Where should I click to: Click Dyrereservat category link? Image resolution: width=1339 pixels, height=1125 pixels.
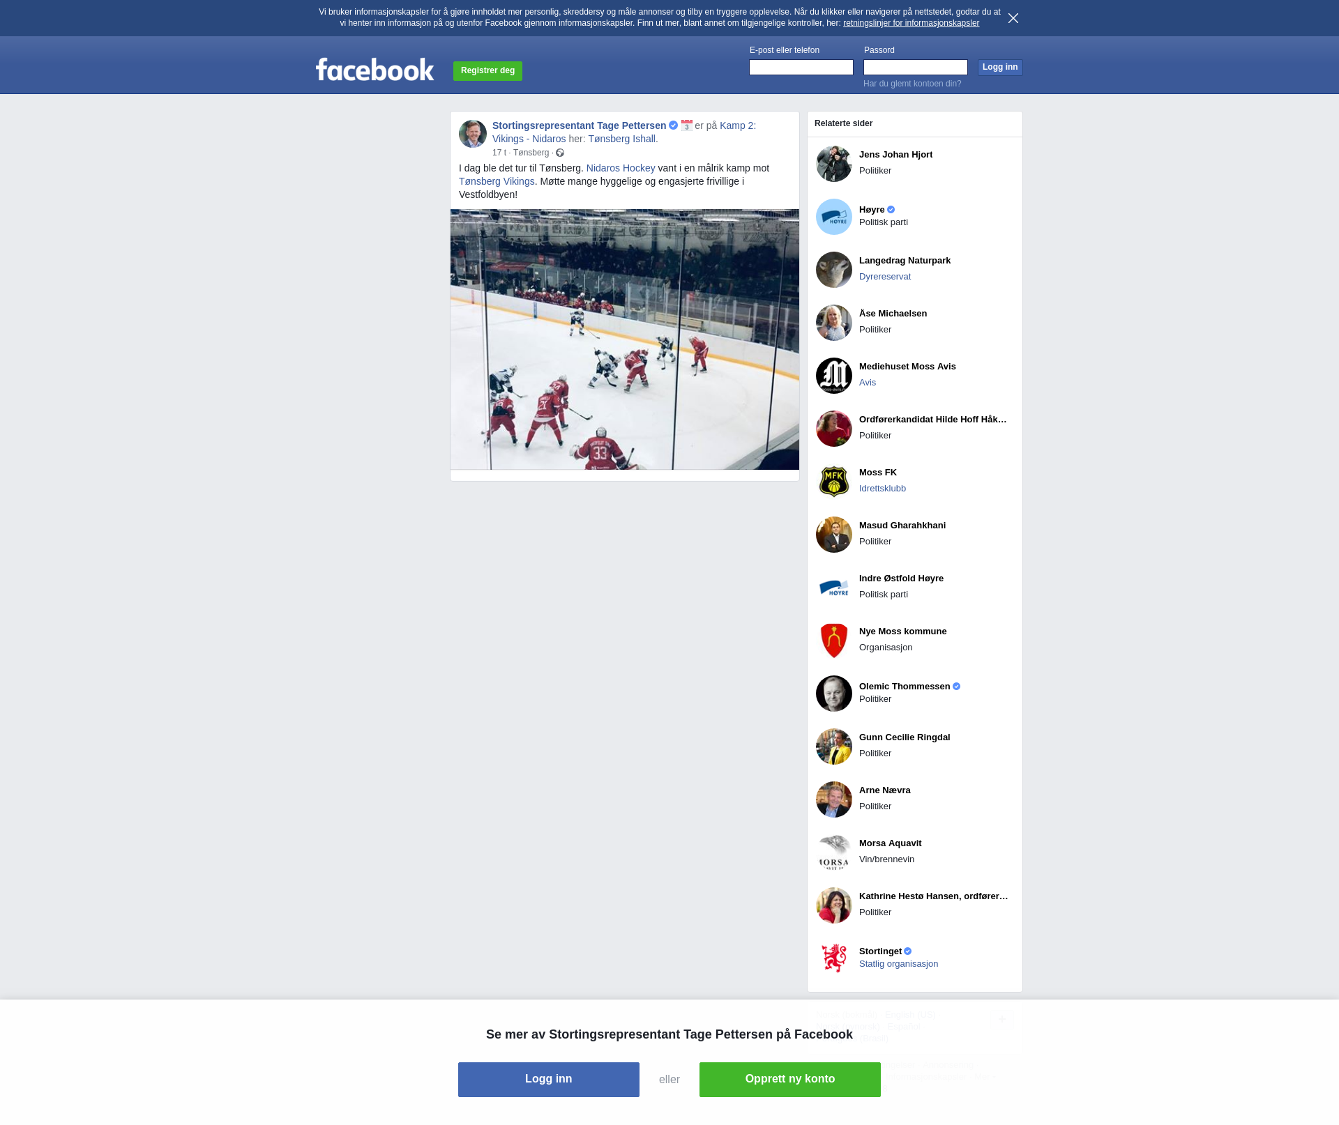pyautogui.click(x=885, y=277)
